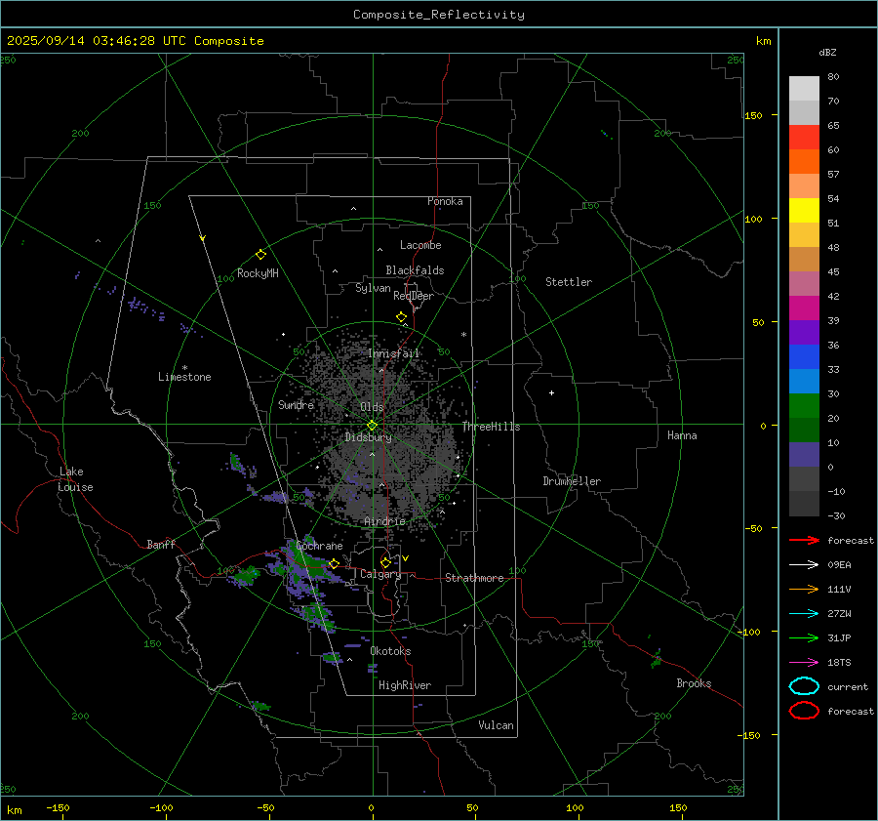
Task: Pick the yellow 51-54 dBZ swatch
Action: pos(804,210)
